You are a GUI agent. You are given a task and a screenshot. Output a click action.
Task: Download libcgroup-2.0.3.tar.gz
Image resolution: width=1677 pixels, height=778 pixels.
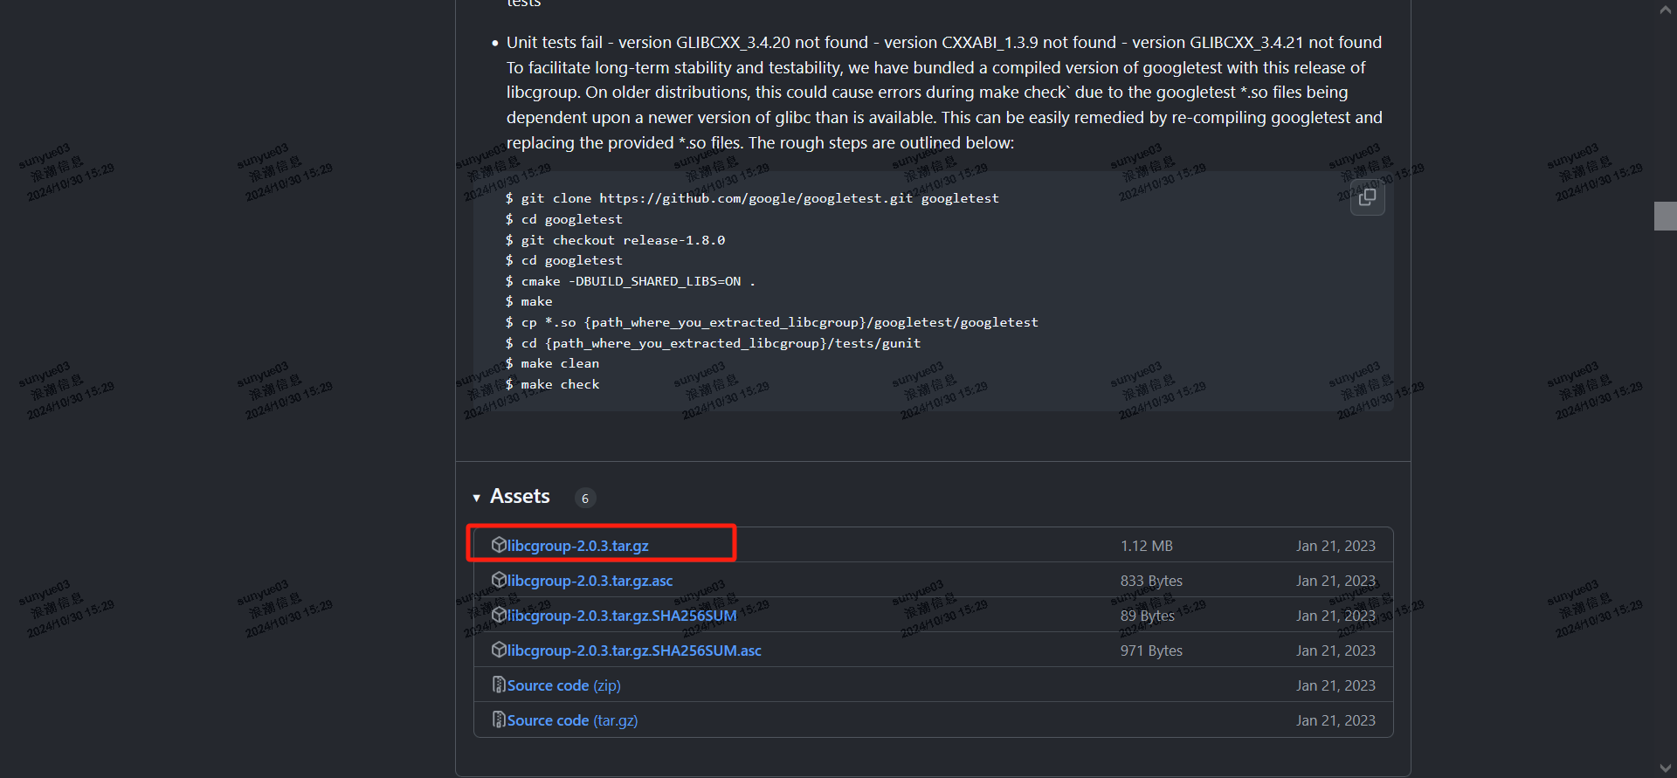click(x=578, y=546)
